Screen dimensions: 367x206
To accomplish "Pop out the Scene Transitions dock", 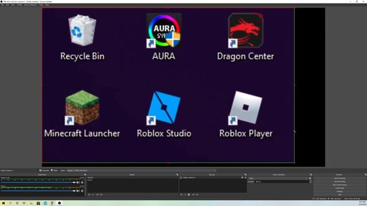I will pyautogui.click(x=311, y=175).
